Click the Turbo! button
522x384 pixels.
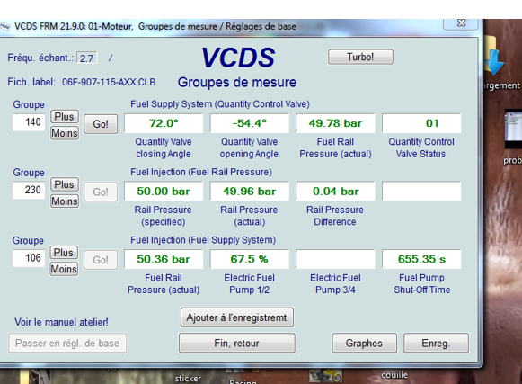tap(360, 57)
